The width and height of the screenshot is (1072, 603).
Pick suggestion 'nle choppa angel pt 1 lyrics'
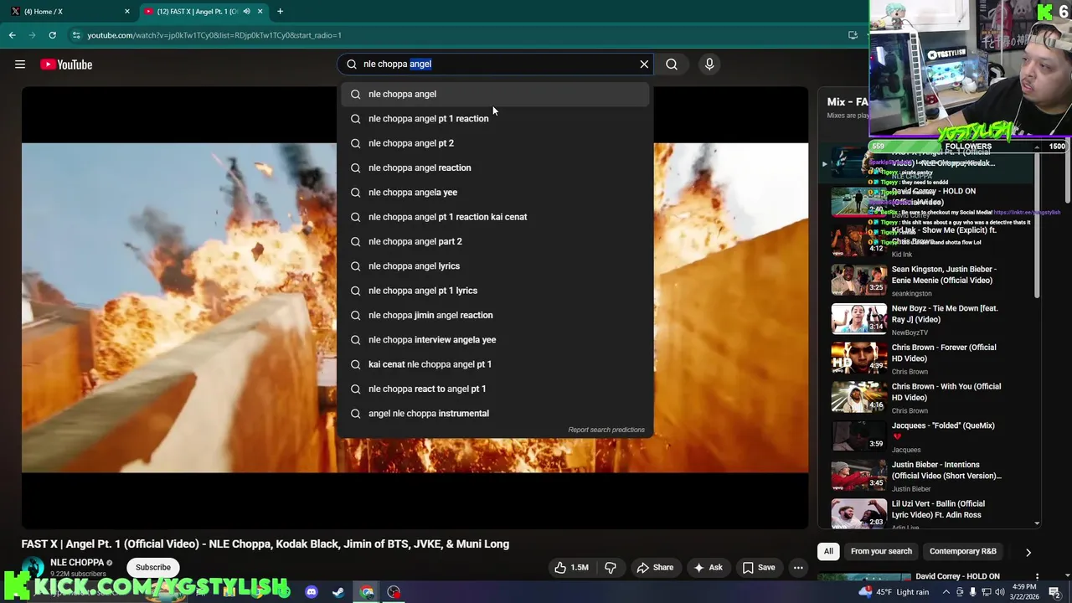pos(495,291)
